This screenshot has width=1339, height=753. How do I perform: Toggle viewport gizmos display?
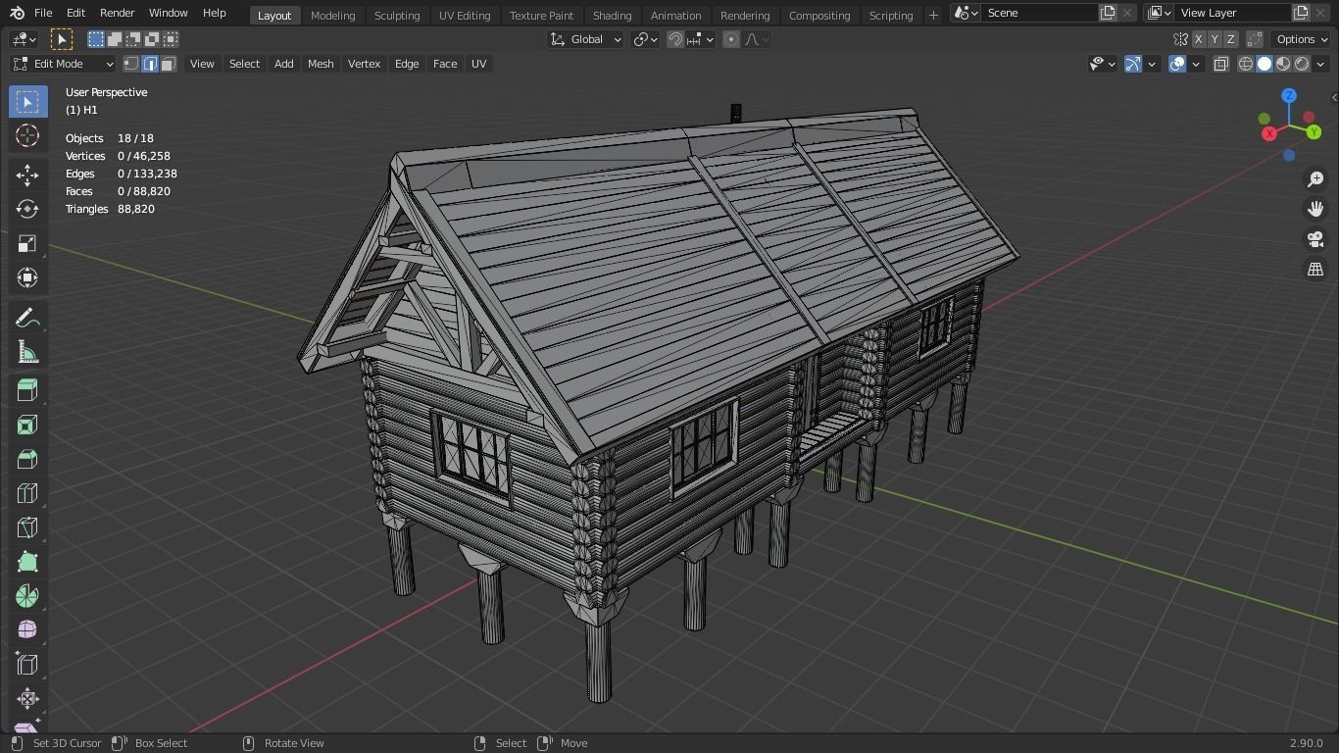[x=1133, y=64]
